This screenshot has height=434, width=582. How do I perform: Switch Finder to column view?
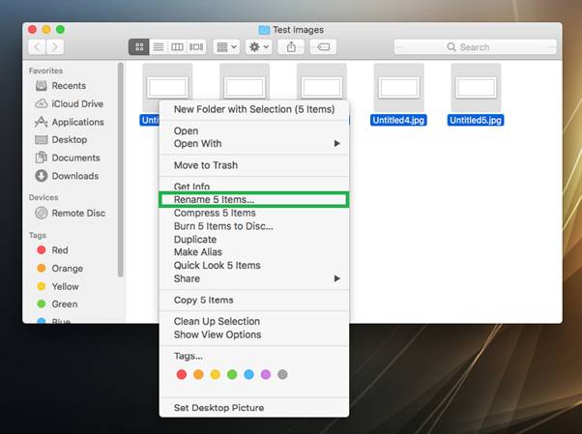pos(177,46)
